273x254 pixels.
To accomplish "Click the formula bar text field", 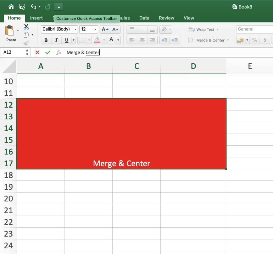I will [168, 52].
